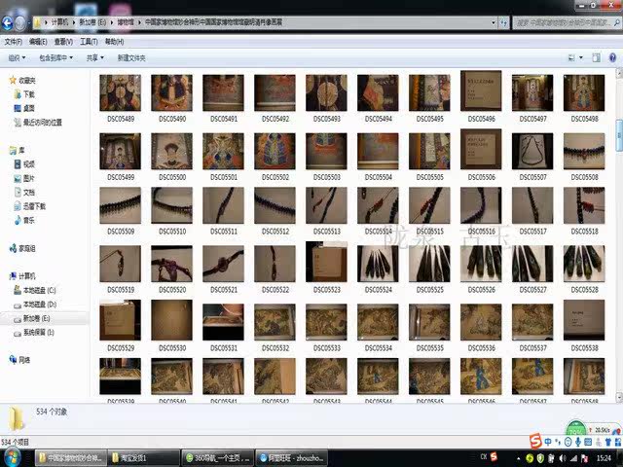Click the Back navigation arrow

pos(7,23)
